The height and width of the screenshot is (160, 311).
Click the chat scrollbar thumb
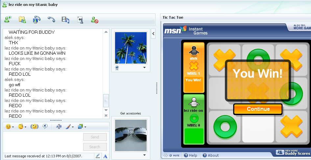[106, 100]
